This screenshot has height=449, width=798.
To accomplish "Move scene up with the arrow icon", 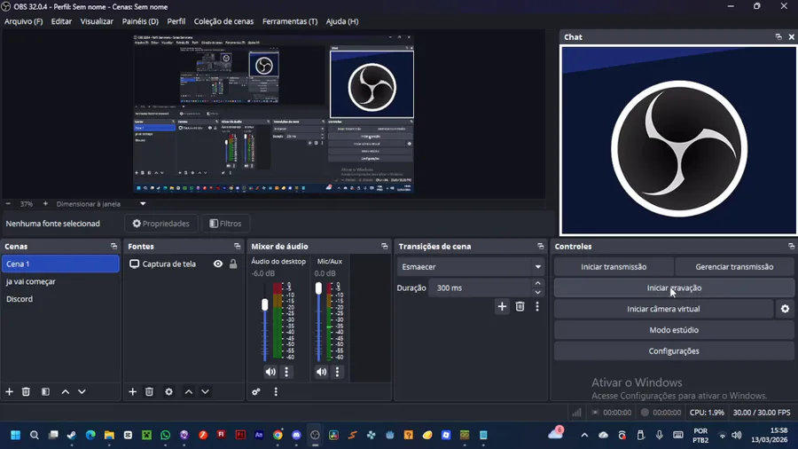I will pyautogui.click(x=65, y=391).
